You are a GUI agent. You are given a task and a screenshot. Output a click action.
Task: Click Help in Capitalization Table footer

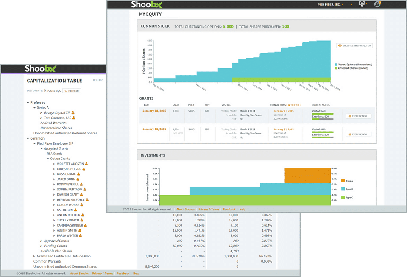(x=136, y=273)
